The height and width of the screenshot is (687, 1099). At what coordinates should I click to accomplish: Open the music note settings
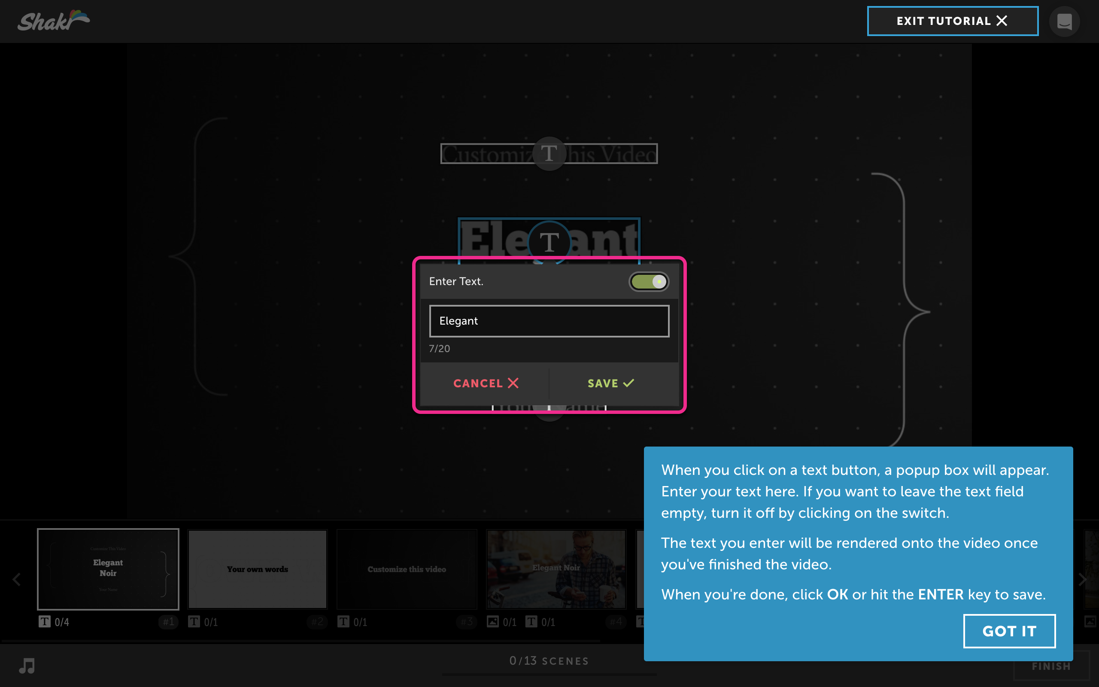pyautogui.click(x=27, y=666)
